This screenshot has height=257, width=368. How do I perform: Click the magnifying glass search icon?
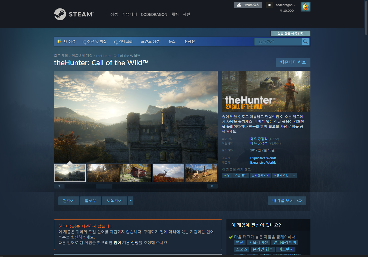coord(305,42)
